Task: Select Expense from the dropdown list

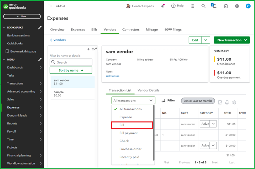Action: point(132,117)
